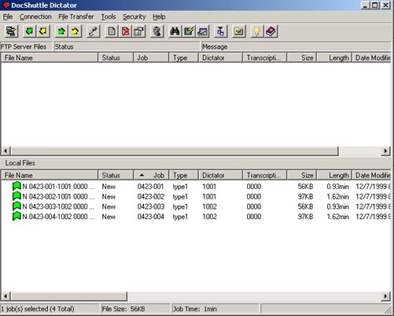Sort FTP Server Files by Dictator column
394x316 pixels.
(220, 58)
